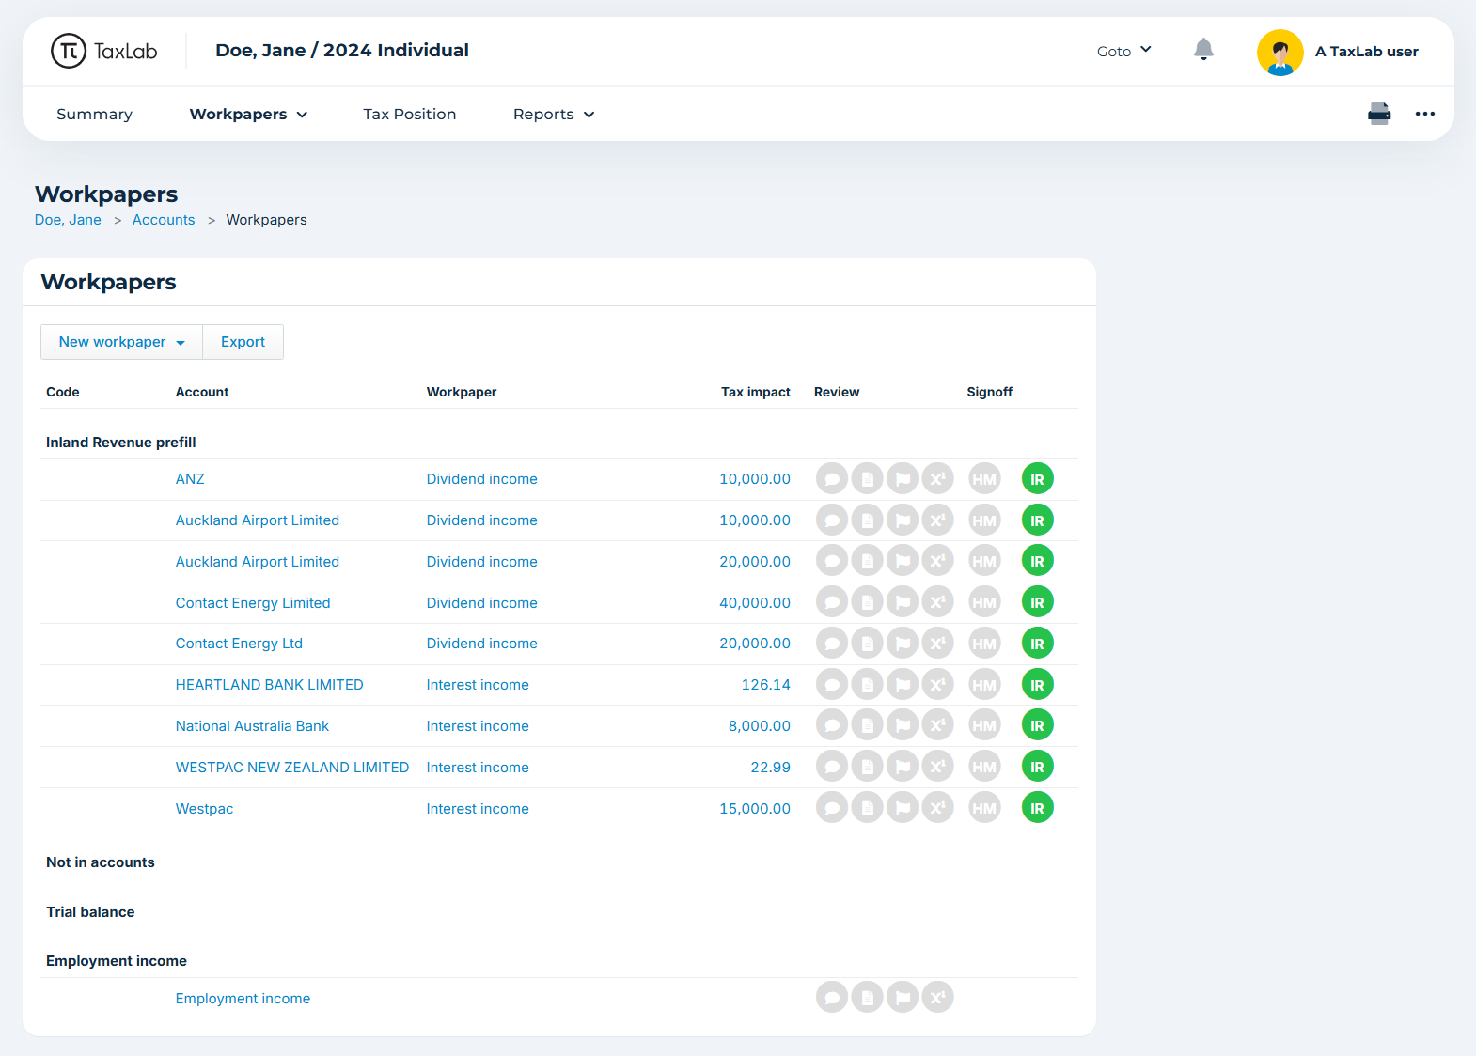Click HM signoff for Contact Energy Ltd row

click(984, 644)
